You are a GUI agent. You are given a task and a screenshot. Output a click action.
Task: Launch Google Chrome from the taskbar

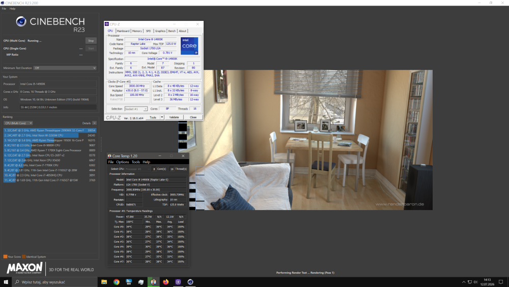[x=116, y=282]
